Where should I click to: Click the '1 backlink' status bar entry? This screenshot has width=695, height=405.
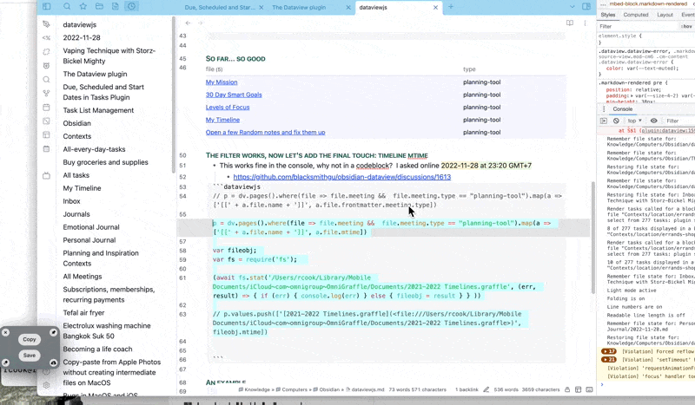(x=467, y=389)
